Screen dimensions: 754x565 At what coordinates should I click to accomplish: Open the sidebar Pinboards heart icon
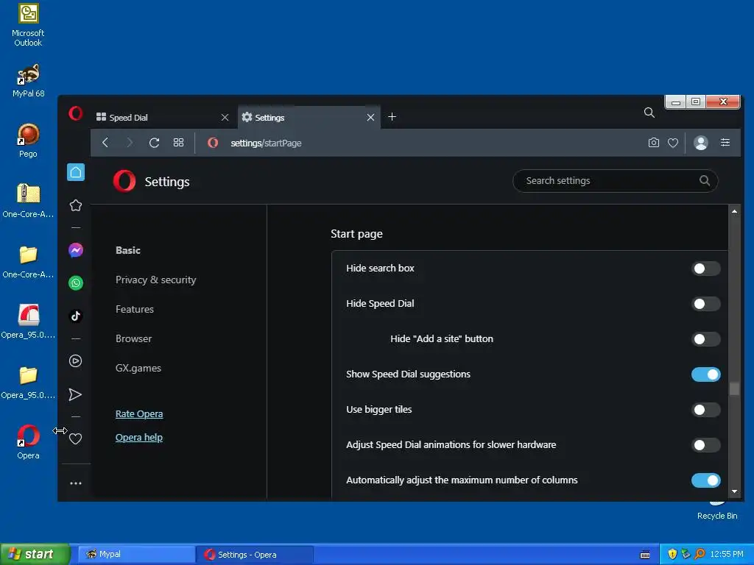(x=76, y=438)
